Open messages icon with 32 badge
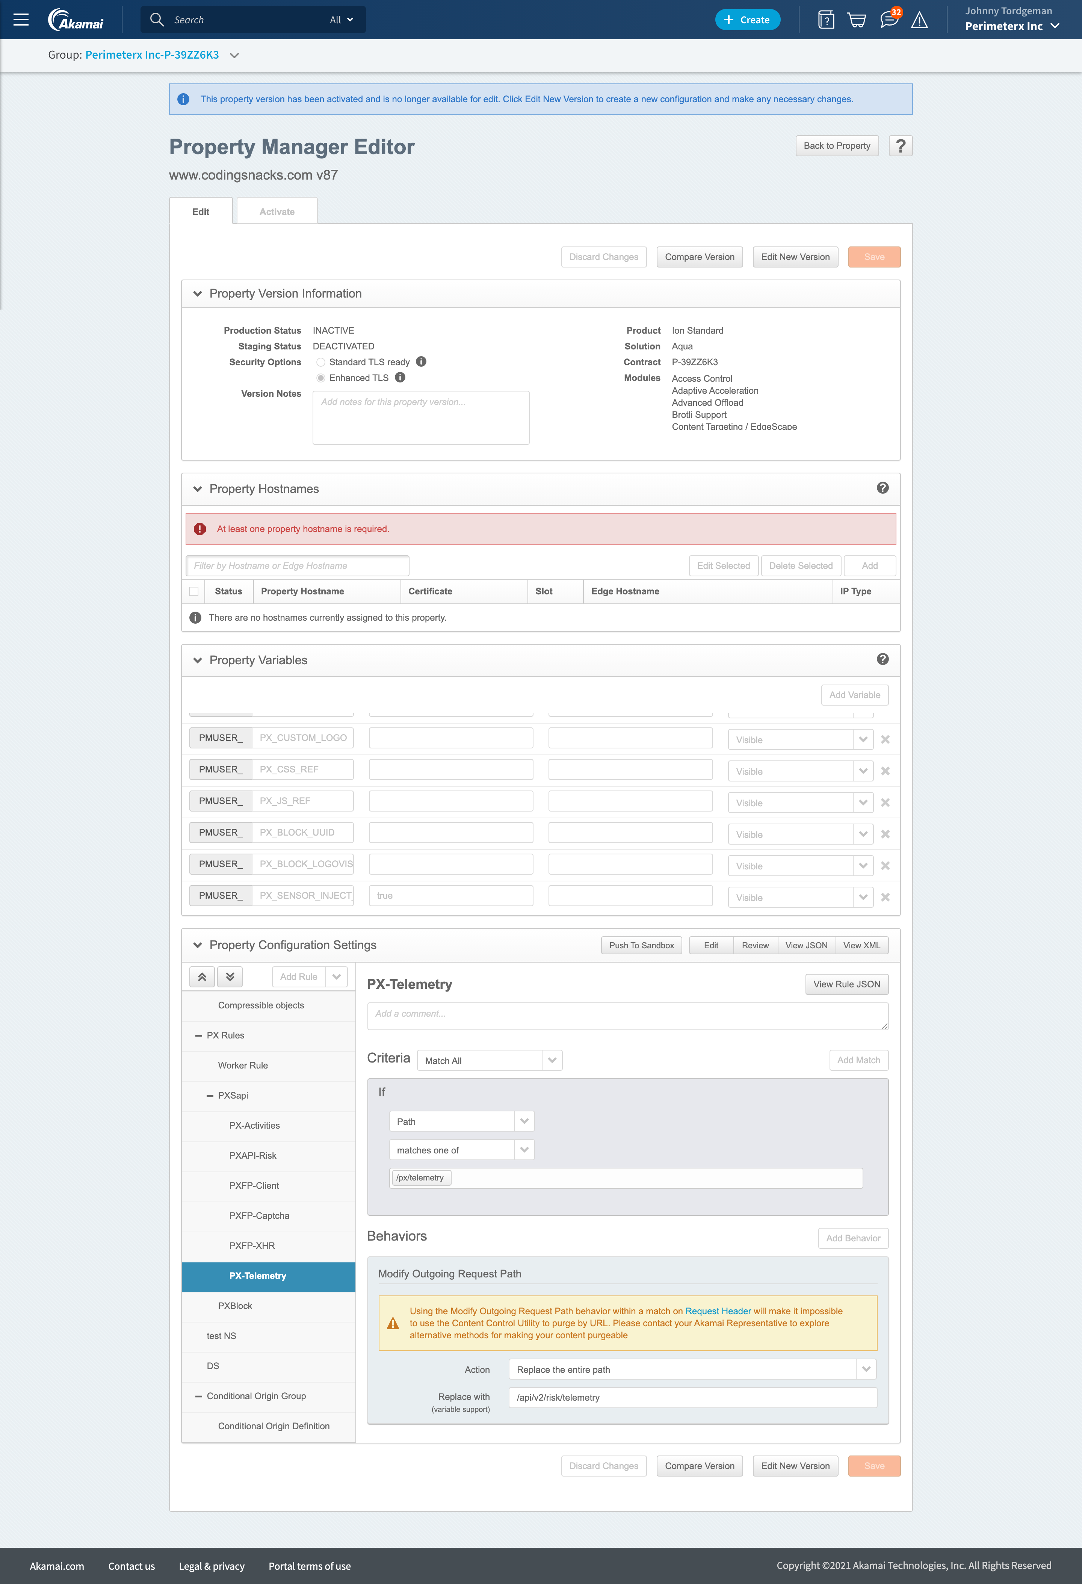This screenshot has width=1082, height=1584. tap(889, 20)
